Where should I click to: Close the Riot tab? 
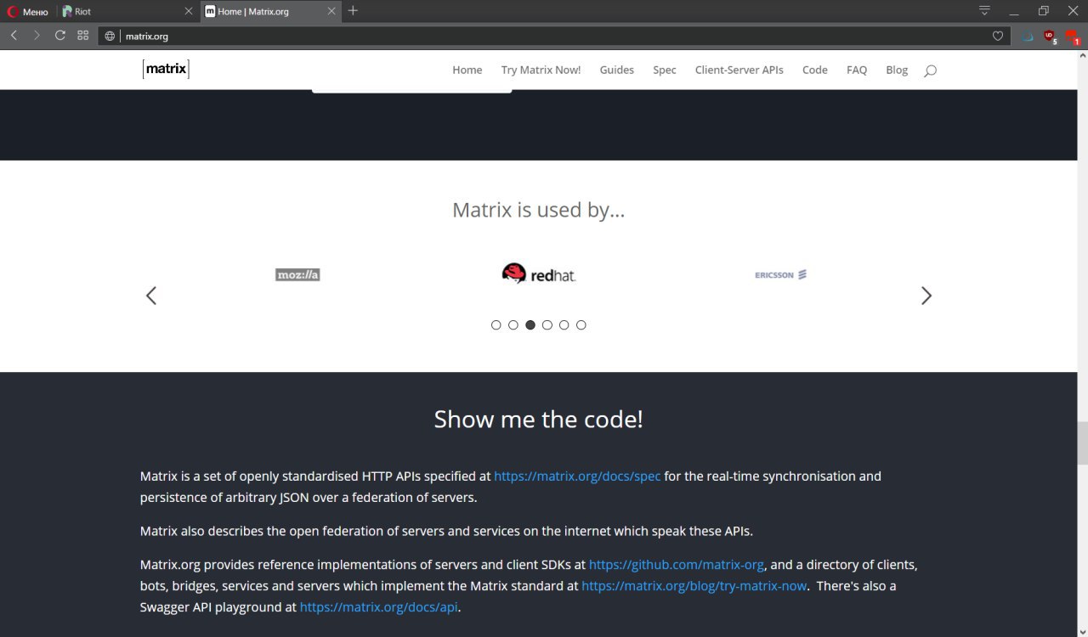[189, 11]
